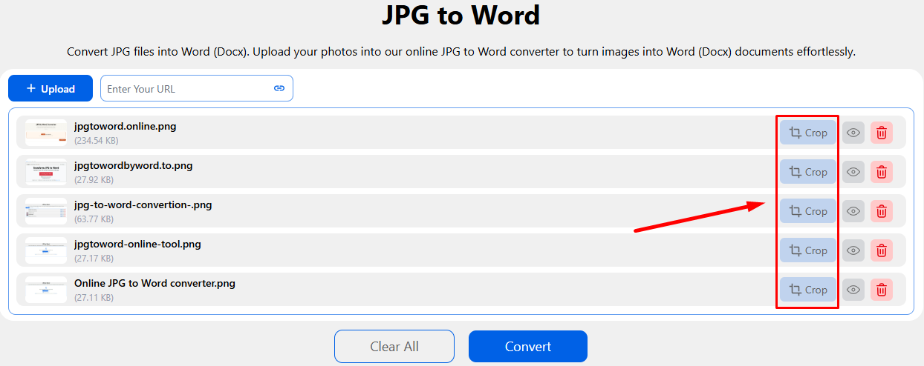Crop jpg-to-word-convertion-.png
The height and width of the screenshot is (366, 924).
click(808, 211)
